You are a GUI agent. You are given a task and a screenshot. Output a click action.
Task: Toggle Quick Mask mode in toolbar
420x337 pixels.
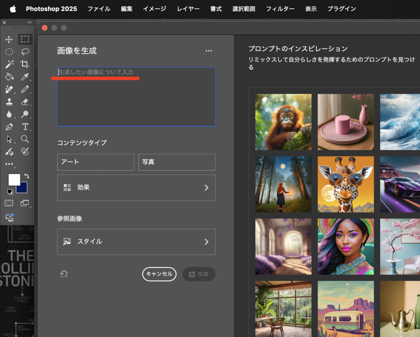[x=9, y=203]
